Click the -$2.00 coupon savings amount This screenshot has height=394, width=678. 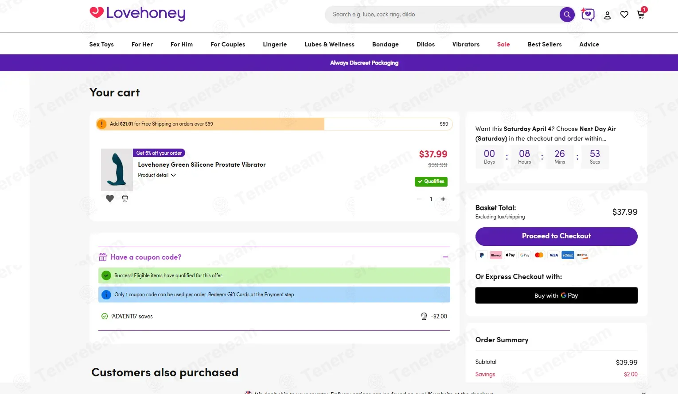point(439,316)
